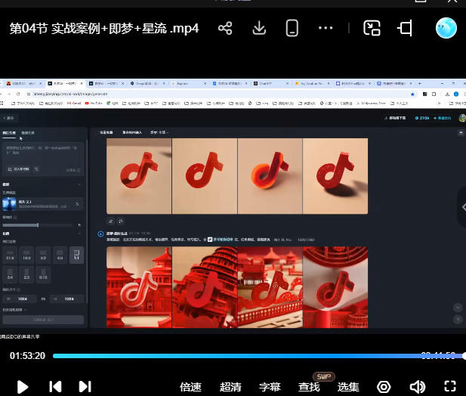Expand the side panel arrow on right edge
Screen dimensions: 466x396
[x=462, y=206]
